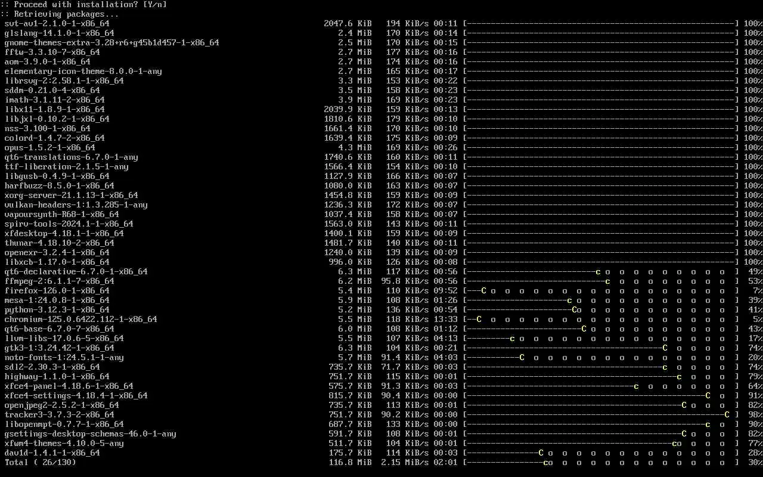Select the svt-av1-2.1.0-1-x86_64 package name
Viewport: 763px width, 477px height.
57,24
